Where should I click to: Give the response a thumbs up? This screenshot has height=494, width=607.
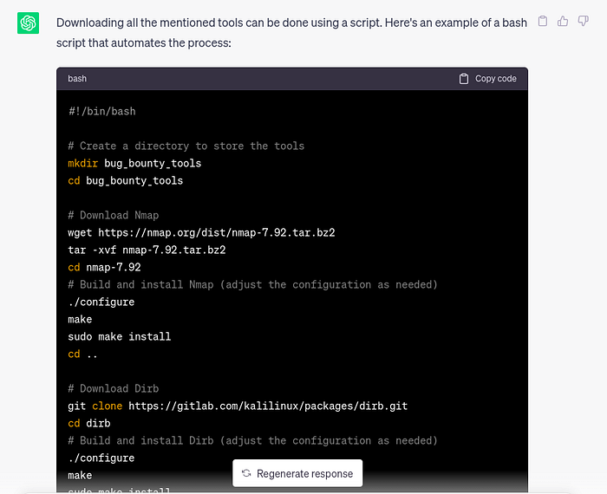(x=563, y=22)
